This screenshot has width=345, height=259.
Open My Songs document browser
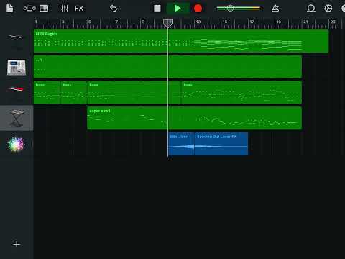click(x=9, y=9)
